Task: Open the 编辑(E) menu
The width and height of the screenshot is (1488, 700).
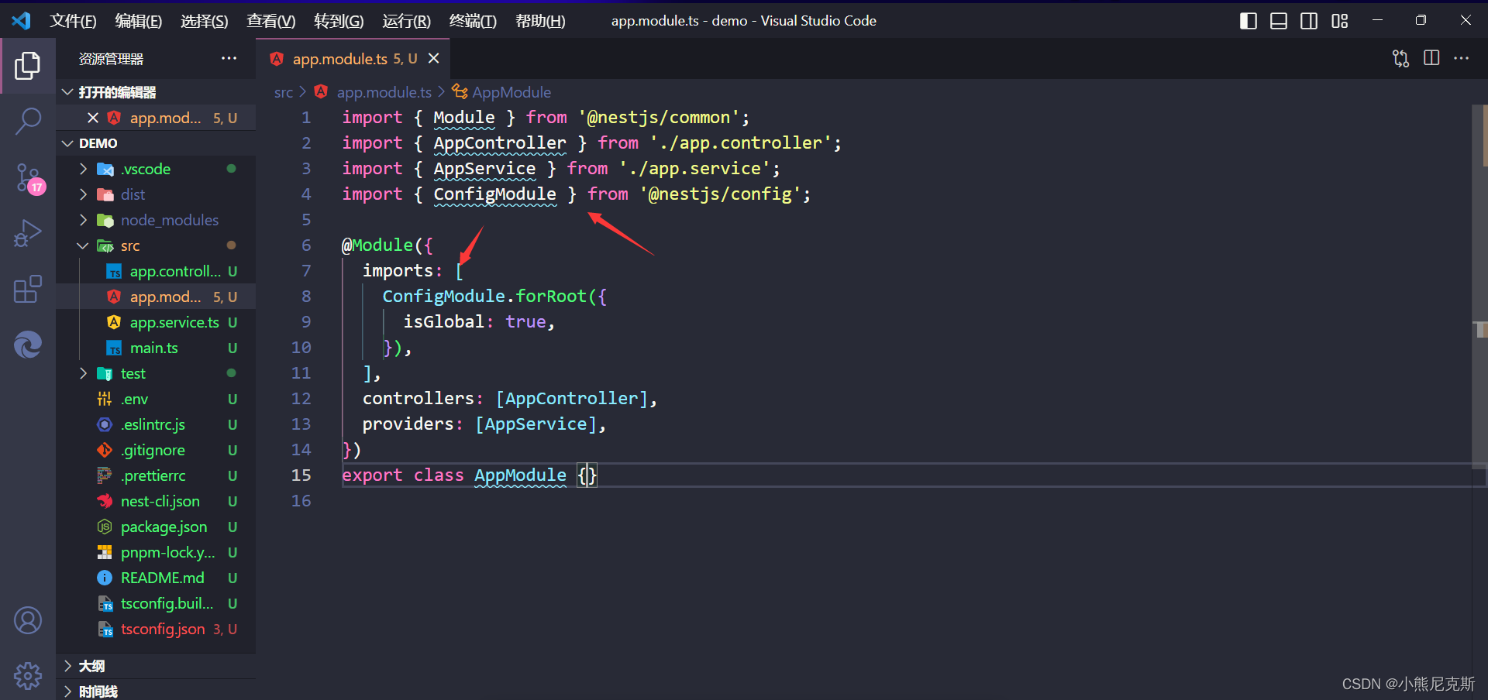Action: coord(139,21)
